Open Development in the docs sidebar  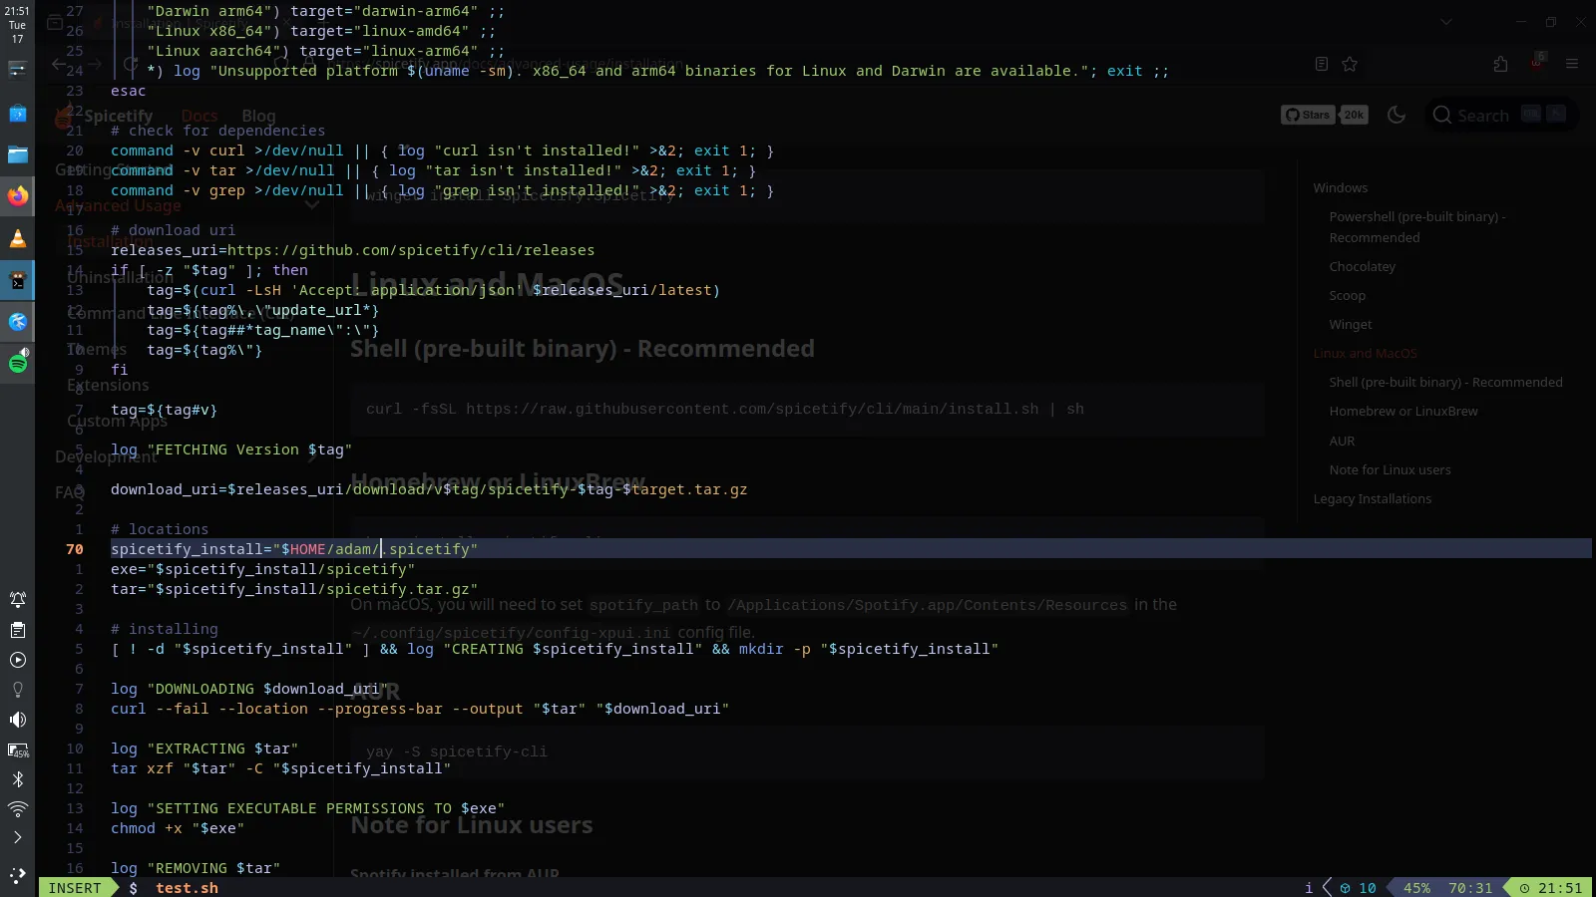tap(106, 456)
